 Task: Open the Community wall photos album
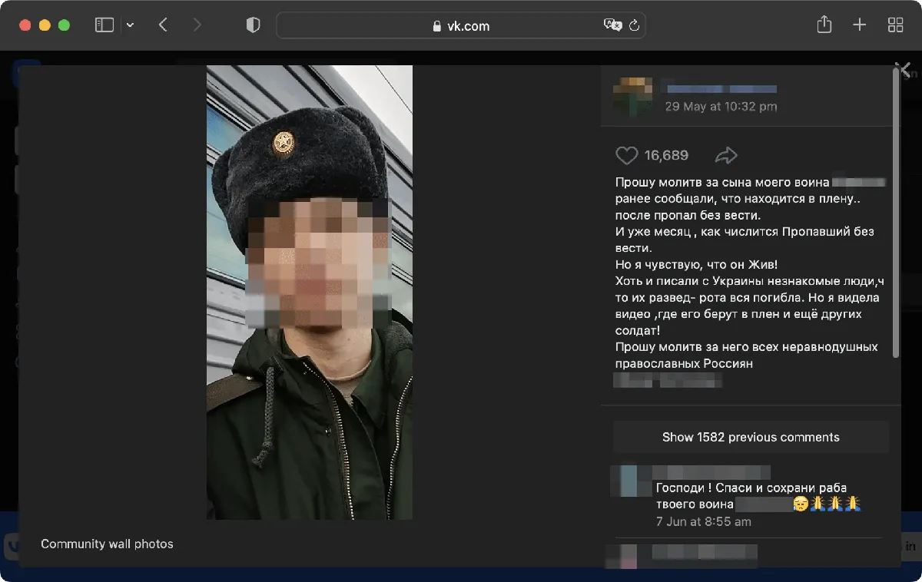coord(107,544)
